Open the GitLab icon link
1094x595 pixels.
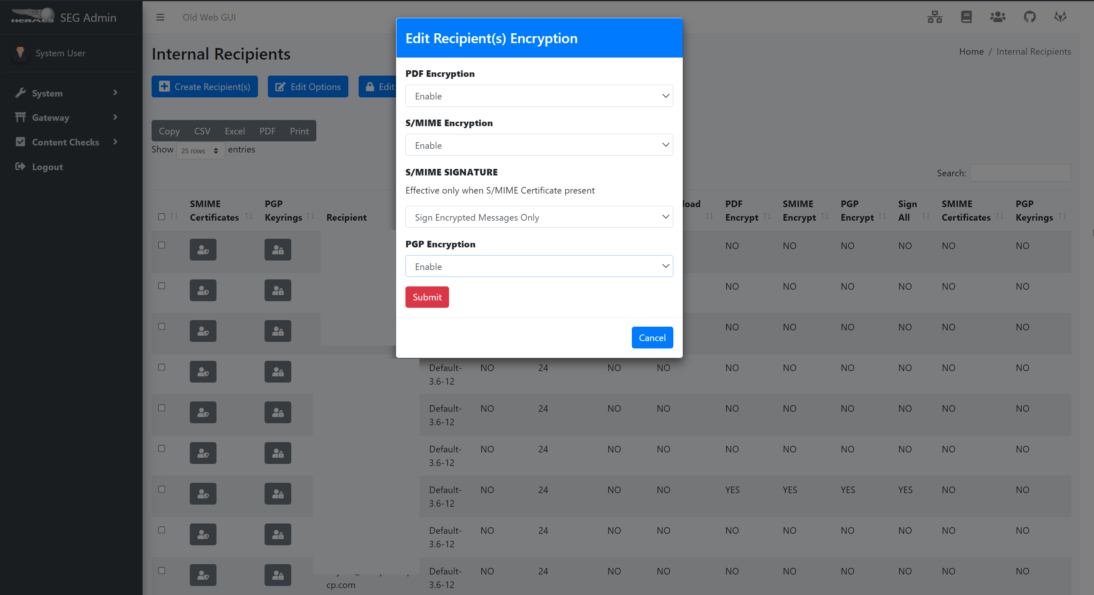(1060, 17)
